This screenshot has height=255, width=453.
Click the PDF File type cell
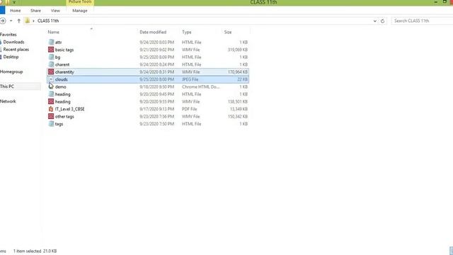point(189,109)
